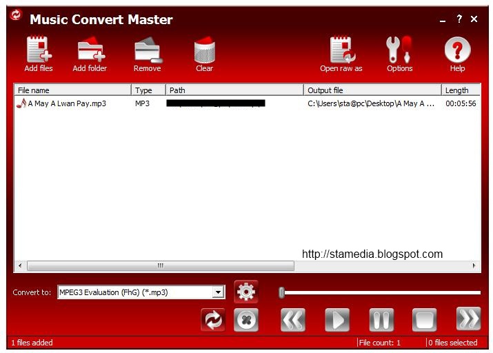Skip to the previous track
Image resolution: width=493 pixels, height=353 pixels.
293,320
